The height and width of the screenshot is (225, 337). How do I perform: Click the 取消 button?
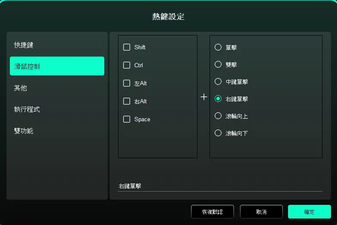click(x=261, y=212)
